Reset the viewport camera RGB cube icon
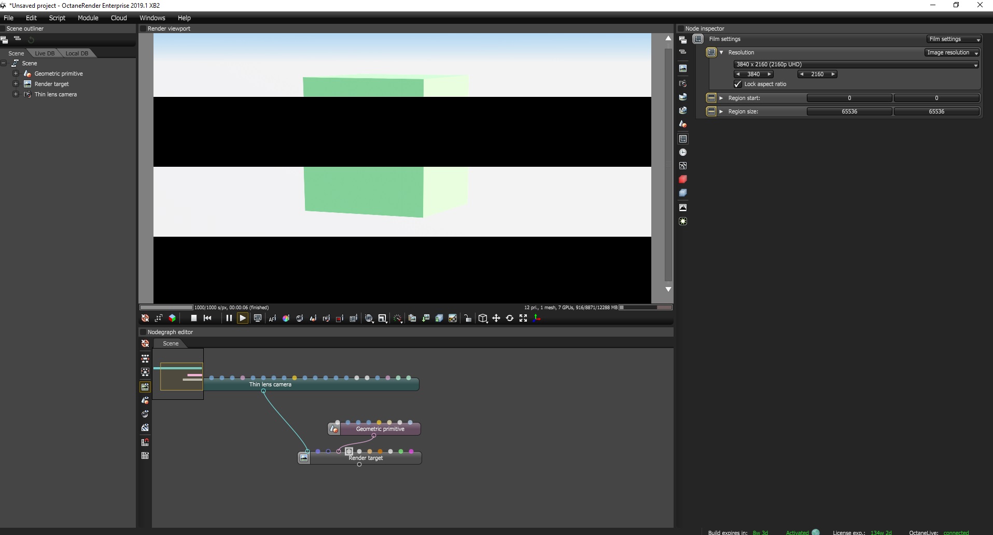The width and height of the screenshot is (993, 535). click(x=172, y=319)
